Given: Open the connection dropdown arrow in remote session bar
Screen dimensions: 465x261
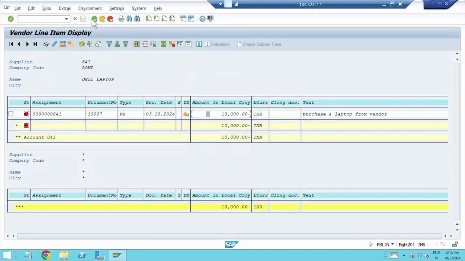Looking at the screenshot, I should (x=220, y=4).
